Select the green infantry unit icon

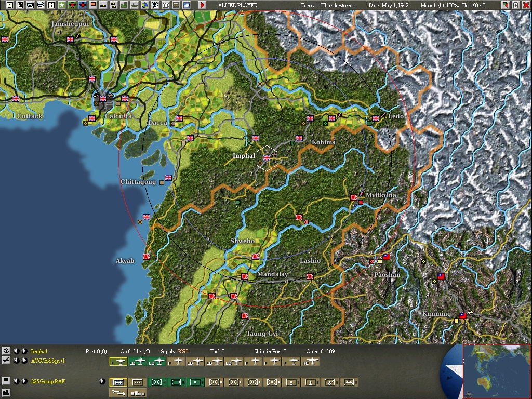point(157,382)
